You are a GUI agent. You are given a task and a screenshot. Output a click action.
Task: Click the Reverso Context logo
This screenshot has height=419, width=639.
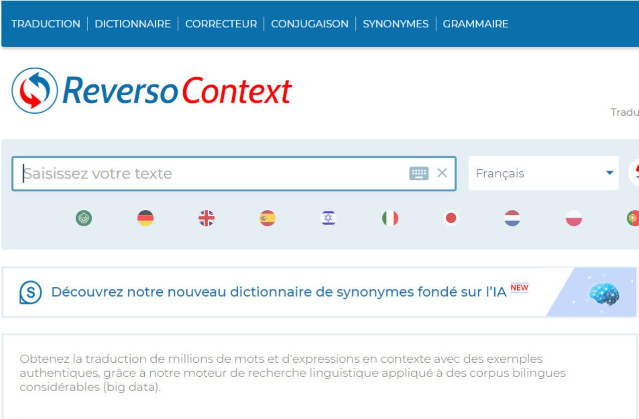pyautogui.click(x=152, y=91)
